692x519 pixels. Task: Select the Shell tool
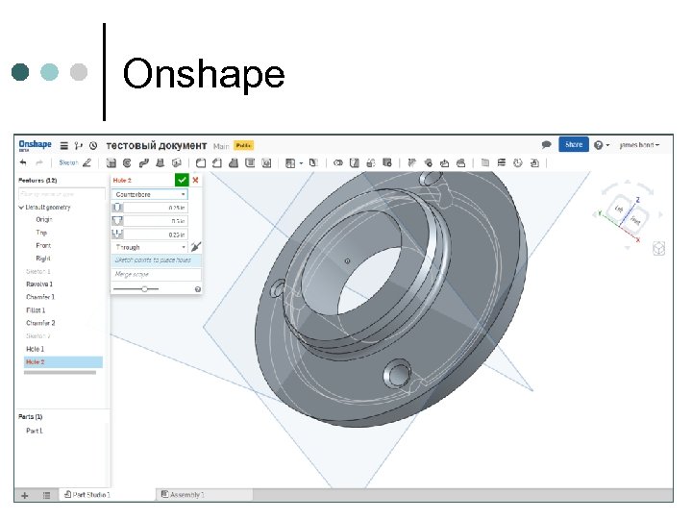click(x=250, y=163)
